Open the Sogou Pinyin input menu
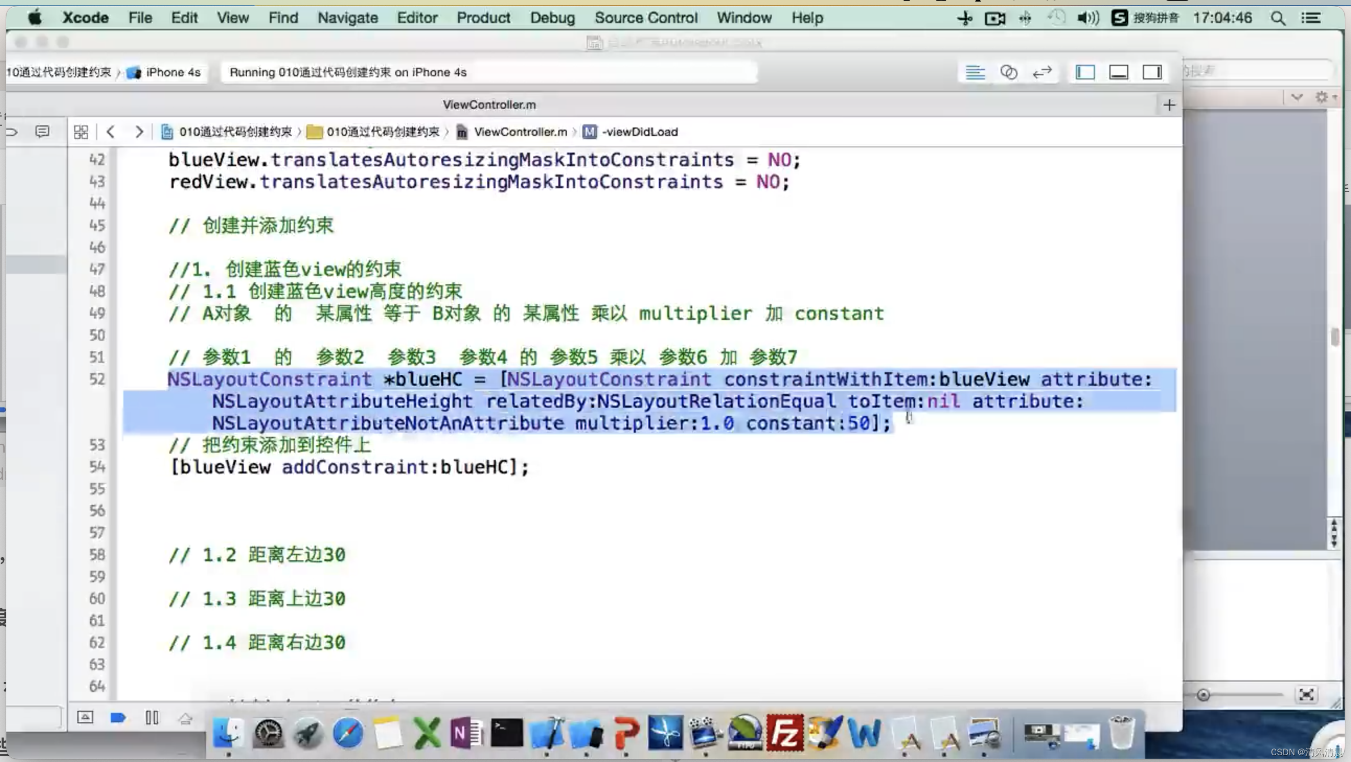 point(1145,18)
